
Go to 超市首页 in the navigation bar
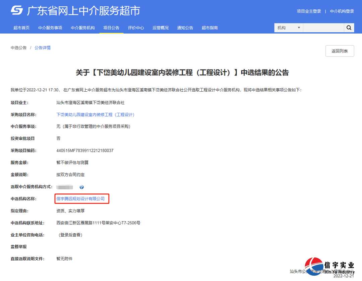pos(22,28)
